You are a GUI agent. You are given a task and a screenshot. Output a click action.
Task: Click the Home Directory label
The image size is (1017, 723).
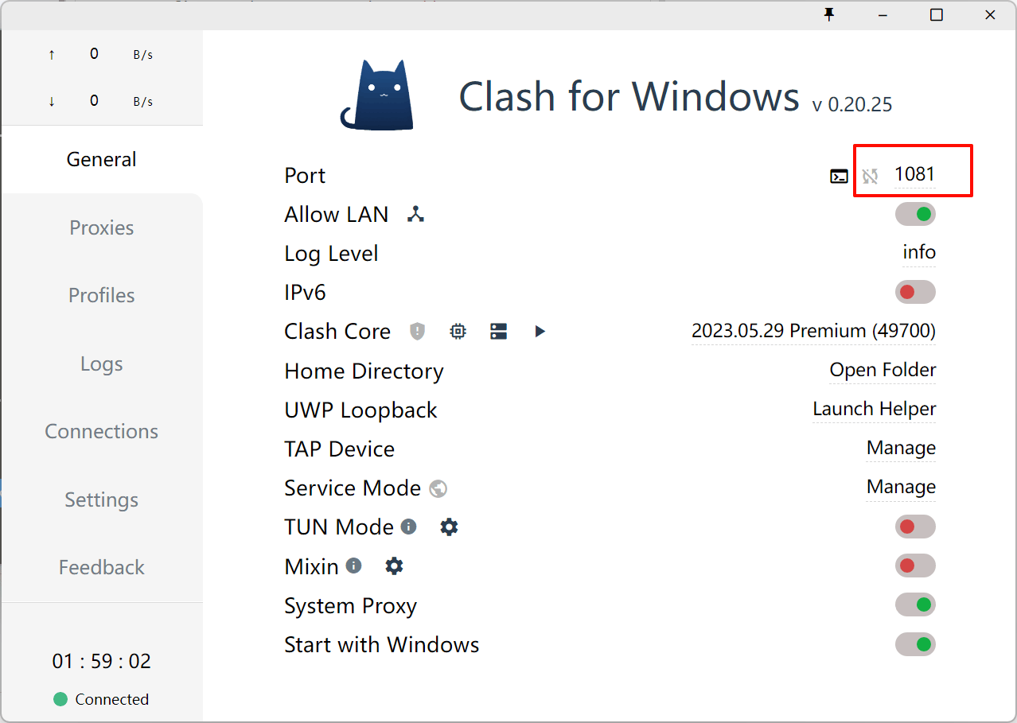tap(364, 371)
